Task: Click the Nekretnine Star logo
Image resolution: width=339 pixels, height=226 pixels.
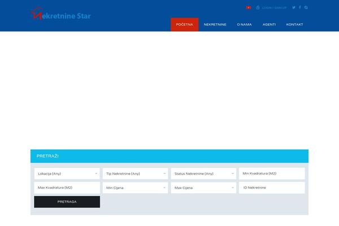Action: pos(61,14)
